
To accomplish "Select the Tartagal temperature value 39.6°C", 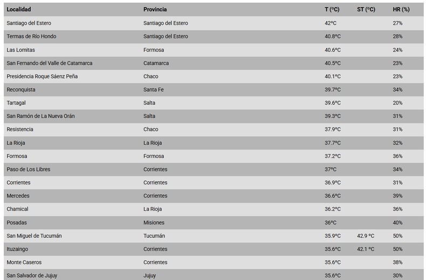I will pyautogui.click(x=333, y=103).
